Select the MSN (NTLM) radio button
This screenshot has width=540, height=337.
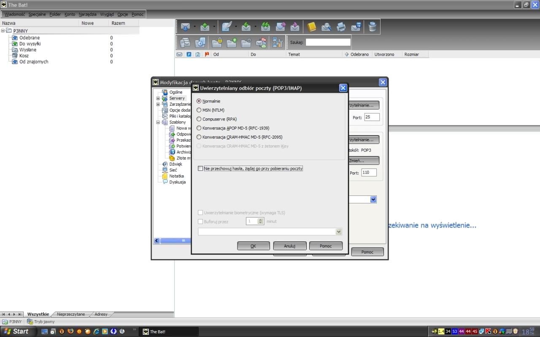tap(199, 110)
